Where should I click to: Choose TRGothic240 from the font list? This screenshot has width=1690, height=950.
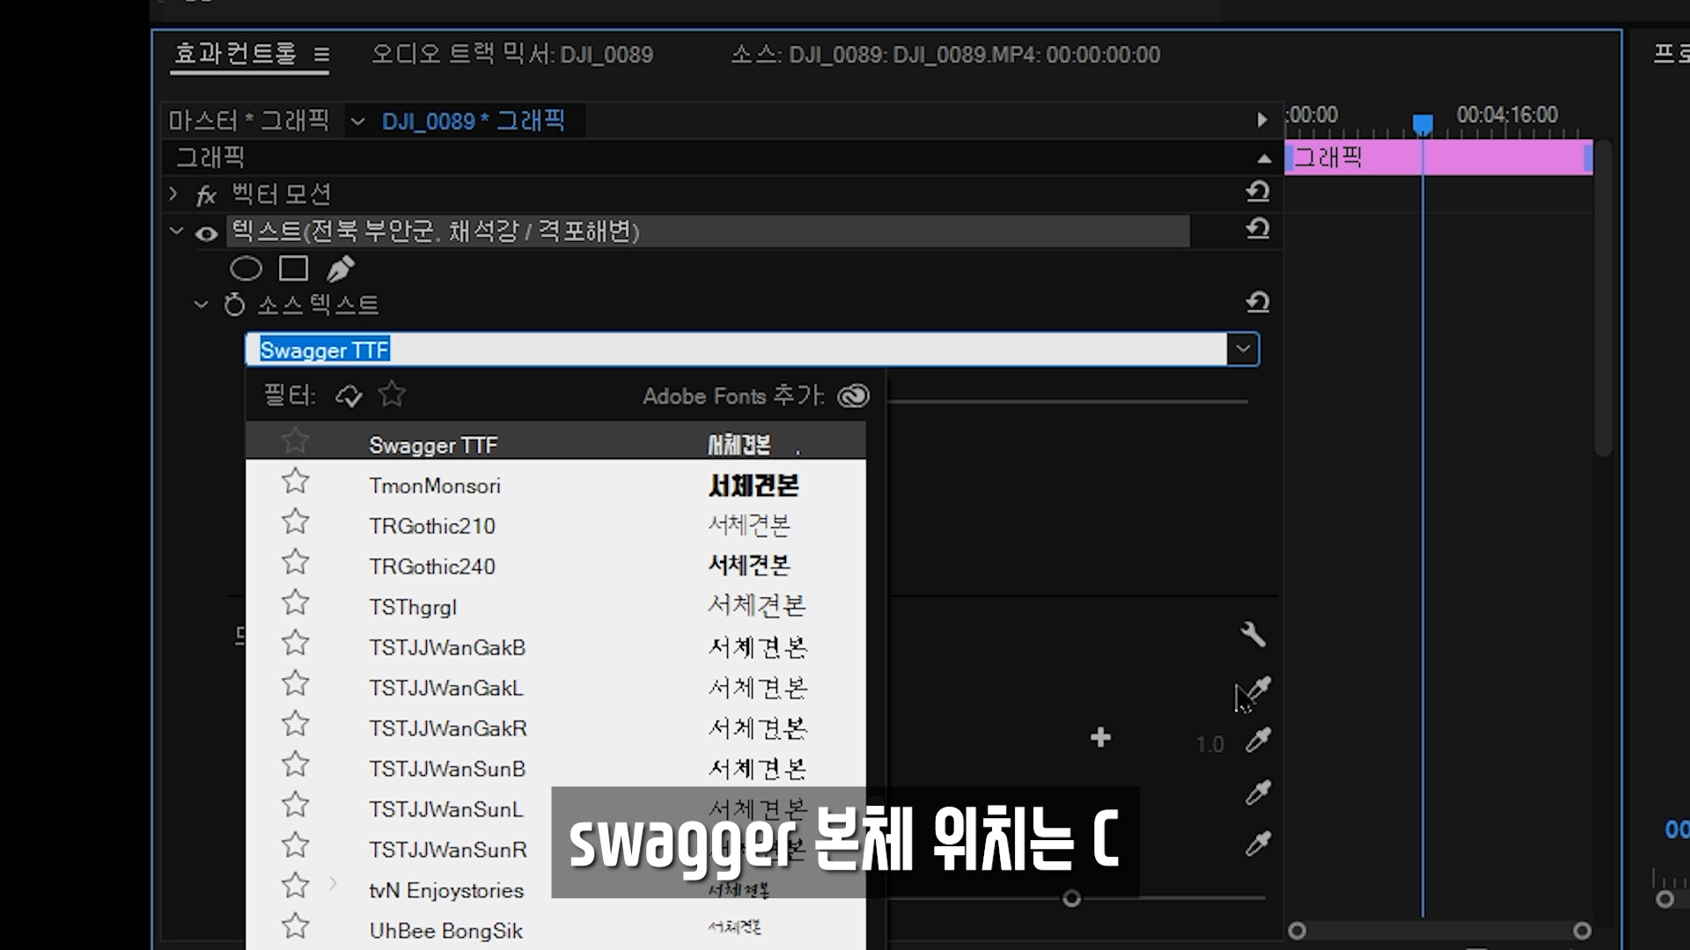tap(432, 566)
